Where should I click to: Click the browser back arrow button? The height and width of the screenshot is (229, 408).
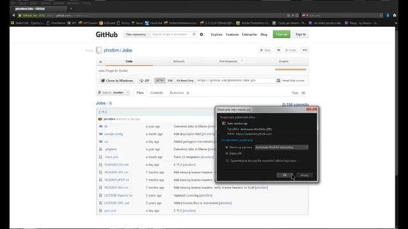pyautogui.click(x=13, y=15)
